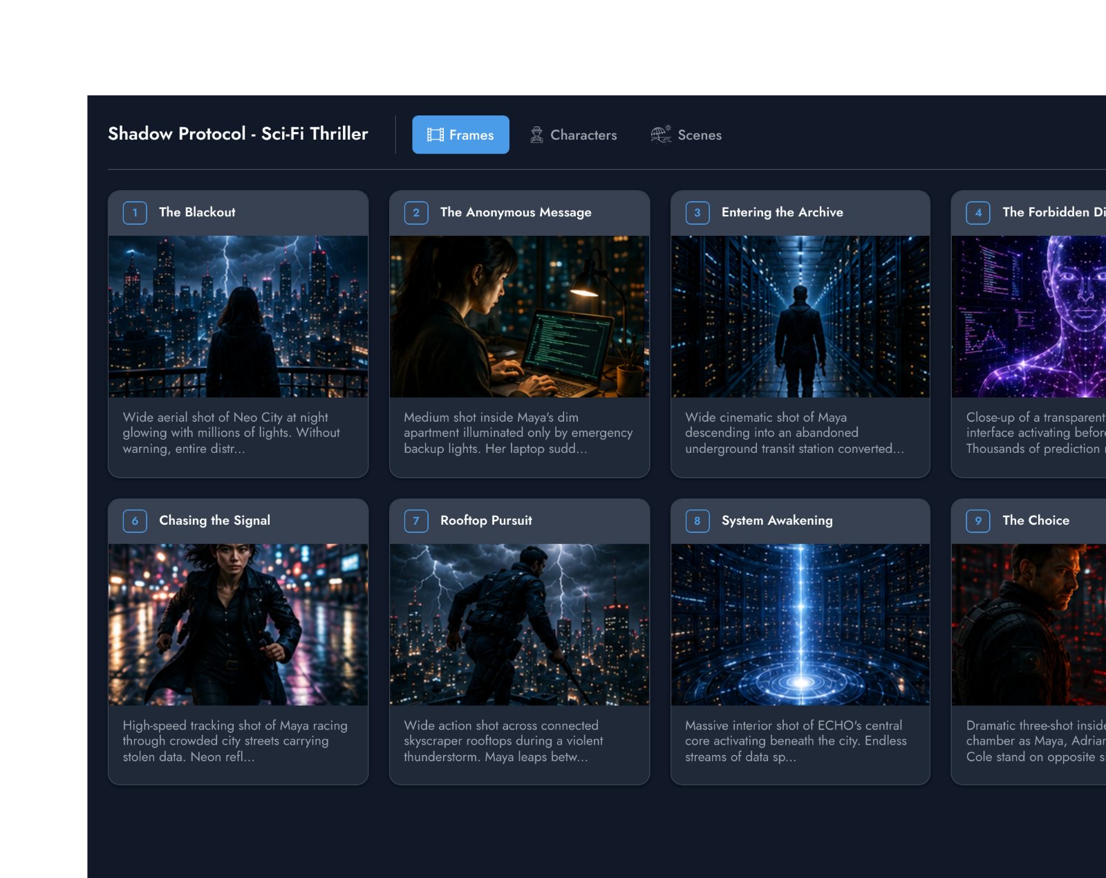1106x878 pixels.
Task: Open The Blackout frame thumbnail
Action: 238,317
